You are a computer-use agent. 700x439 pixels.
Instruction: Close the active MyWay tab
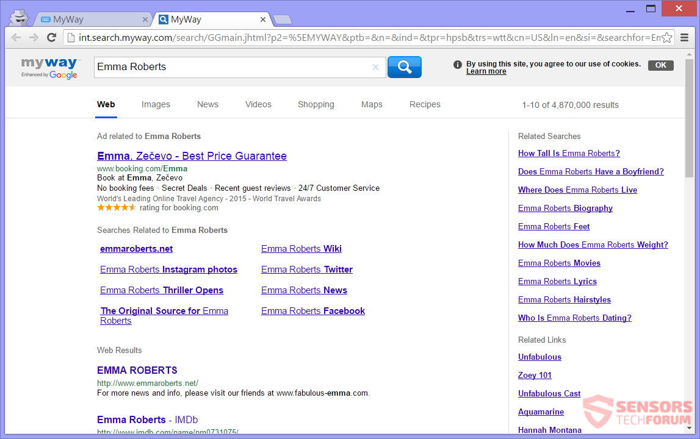[263, 20]
